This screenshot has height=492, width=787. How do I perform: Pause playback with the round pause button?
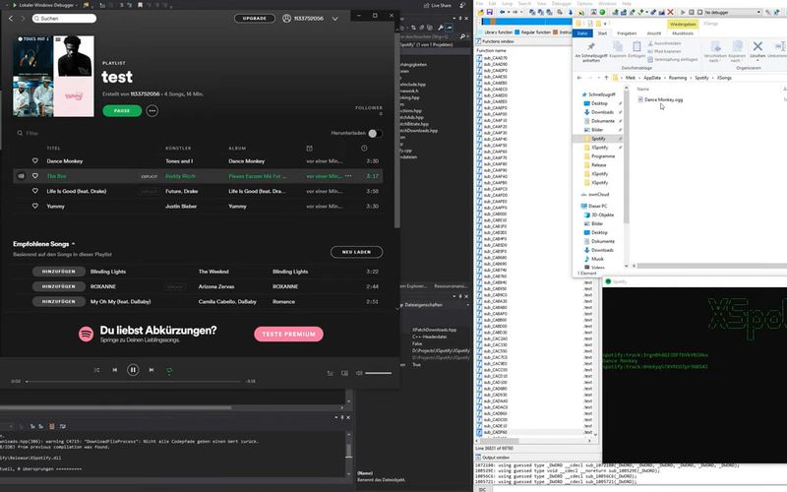click(x=133, y=370)
